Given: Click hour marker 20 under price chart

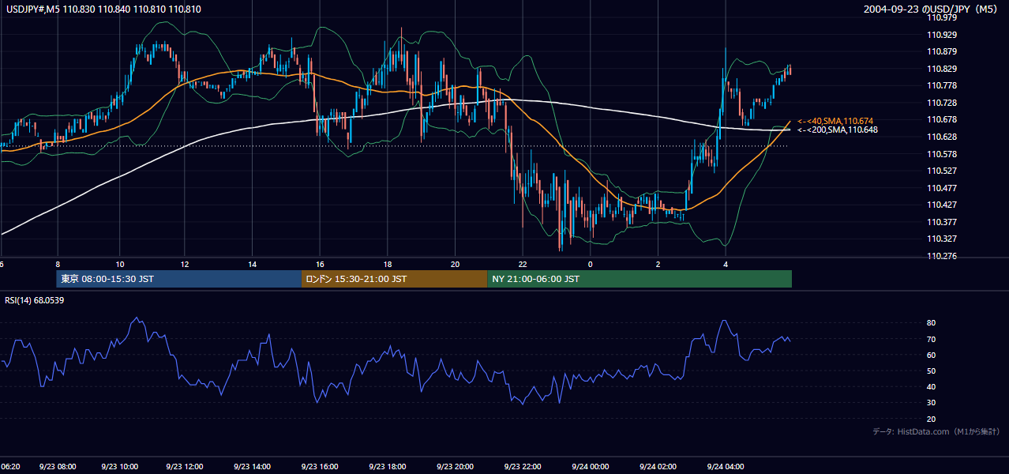Looking at the screenshot, I should [x=455, y=264].
